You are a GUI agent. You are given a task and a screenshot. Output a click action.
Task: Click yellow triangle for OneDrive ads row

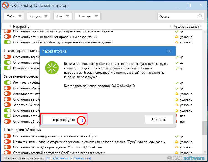(177, 147)
